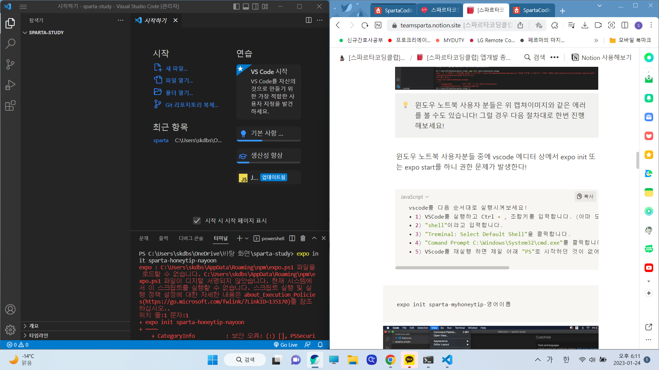
Task: Click the Git 리포지토리 복제... link
Action: [x=192, y=105]
